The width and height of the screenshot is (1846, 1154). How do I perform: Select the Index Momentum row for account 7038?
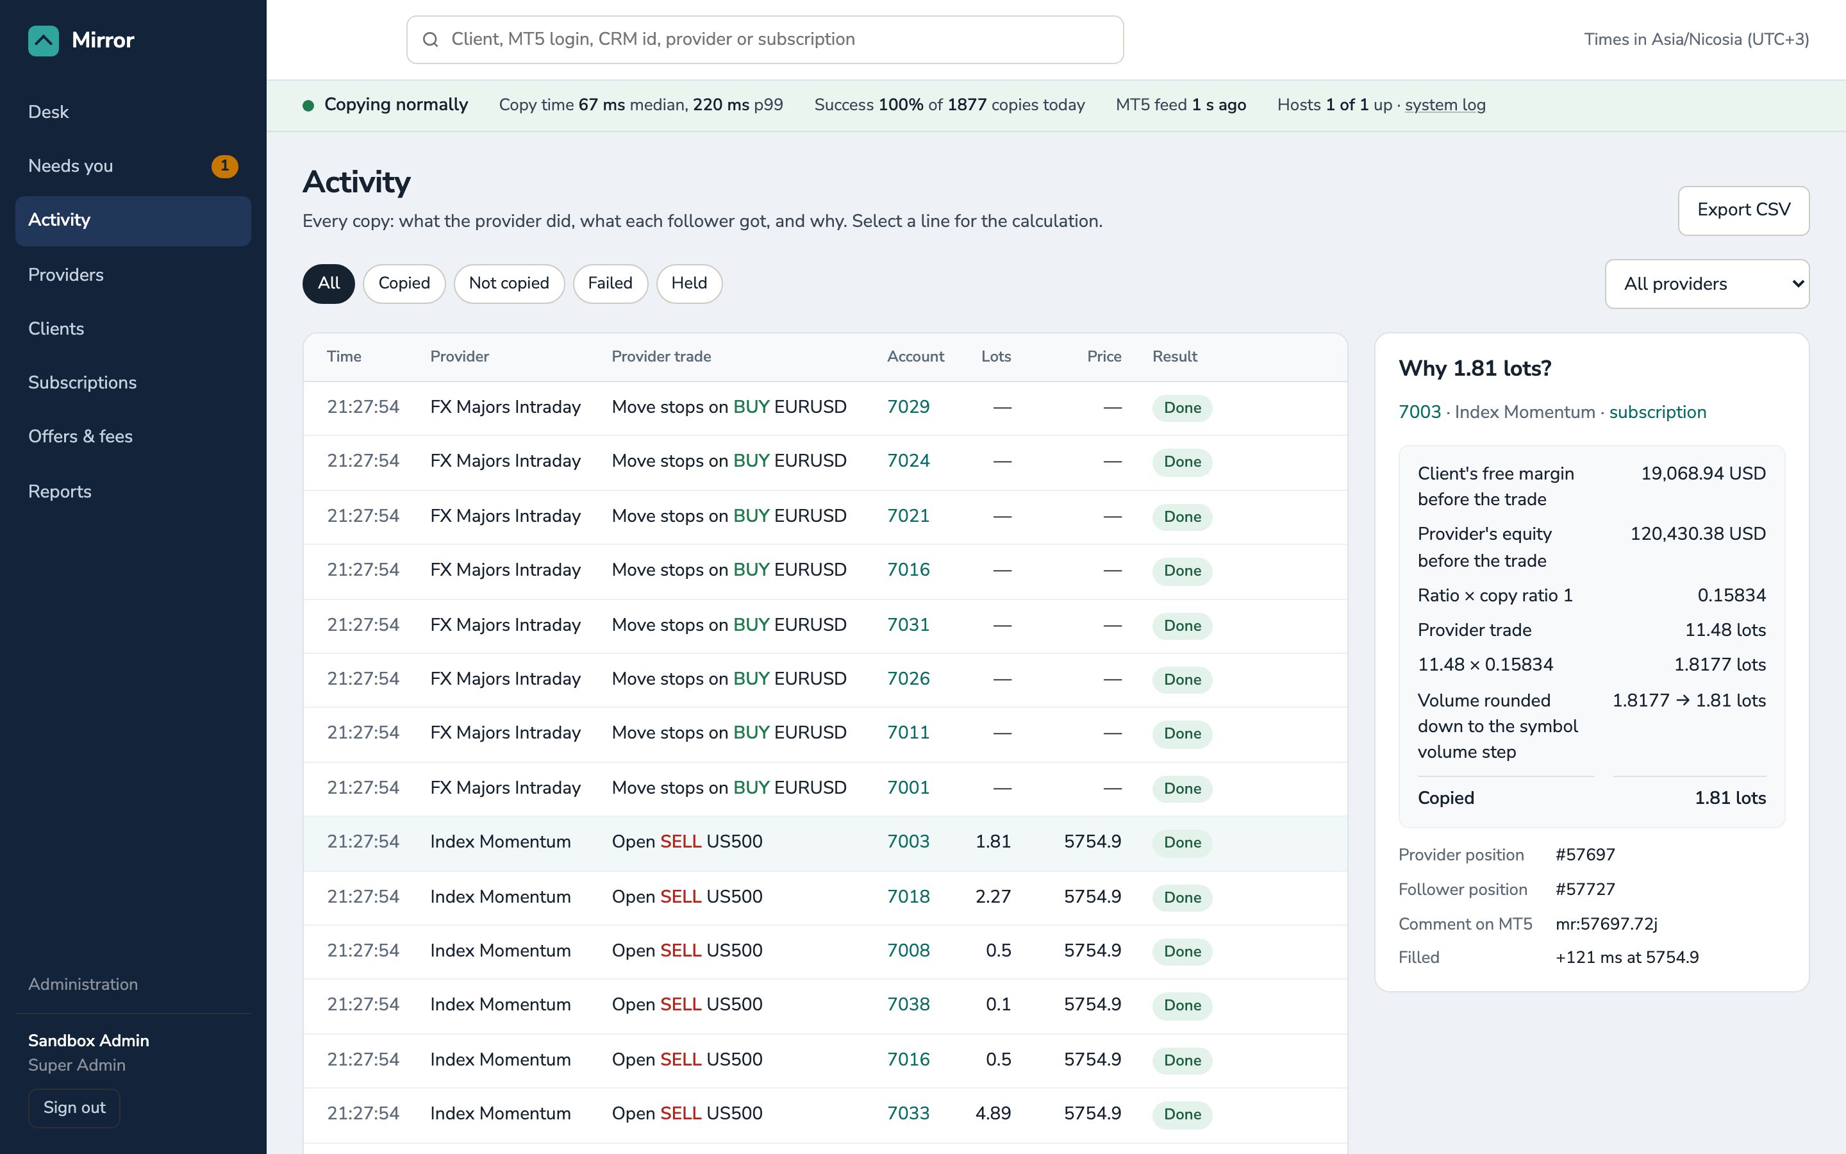pyautogui.click(x=826, y=1005)
